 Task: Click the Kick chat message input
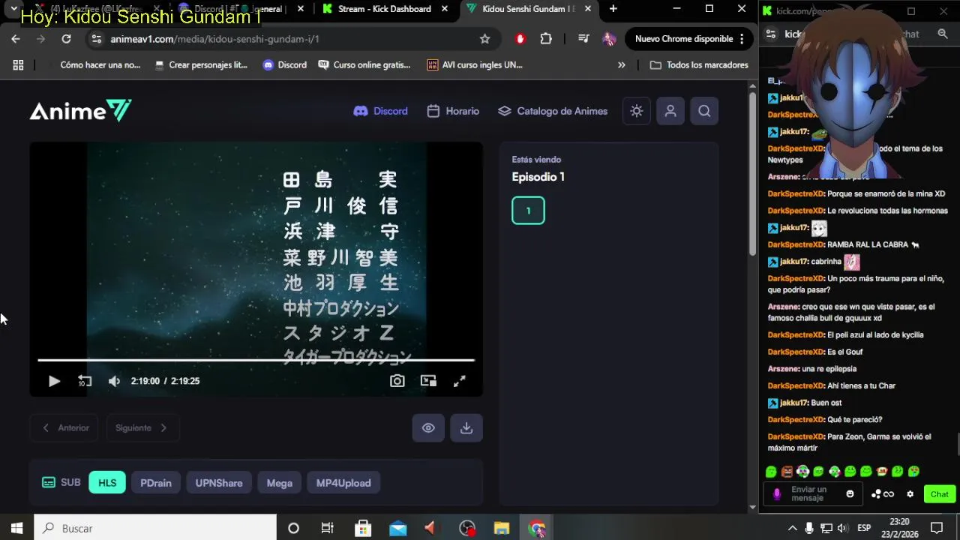(x=813, y=494)
